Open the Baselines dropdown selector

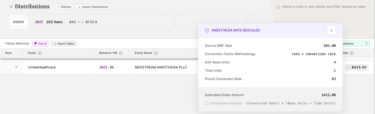click(355, 44)
